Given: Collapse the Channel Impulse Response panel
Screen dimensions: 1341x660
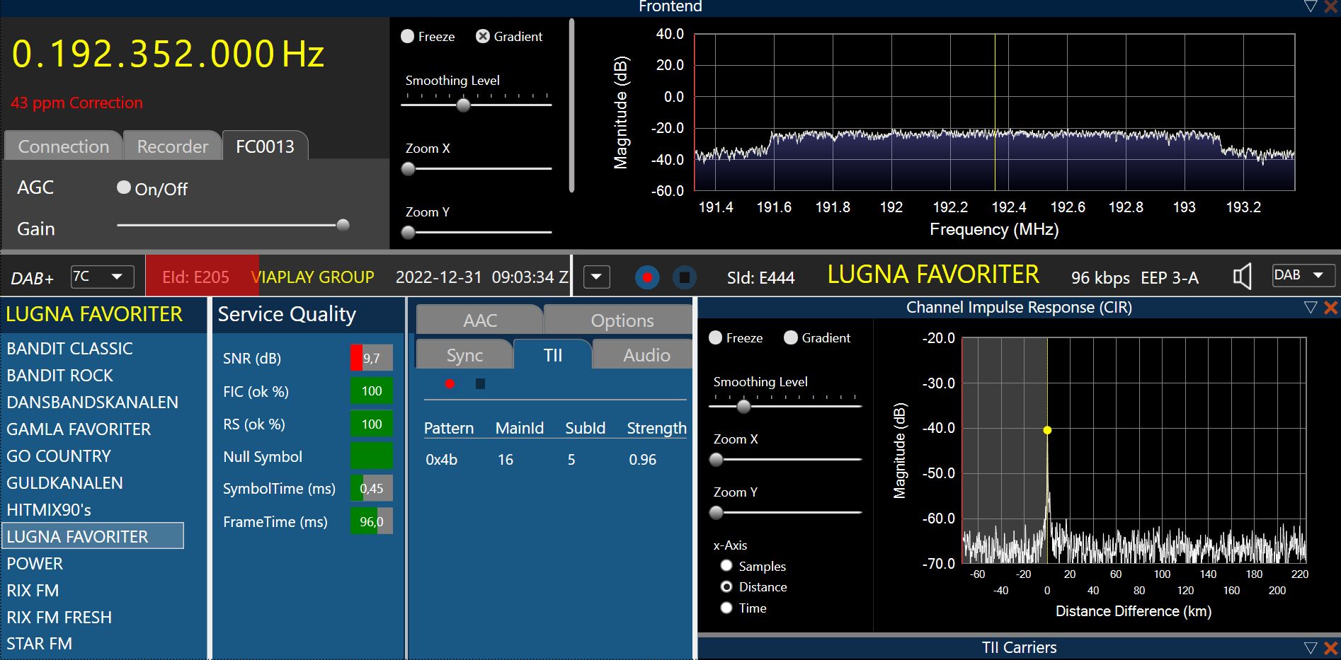Looking at the screenshot, I should (1310, 308).
